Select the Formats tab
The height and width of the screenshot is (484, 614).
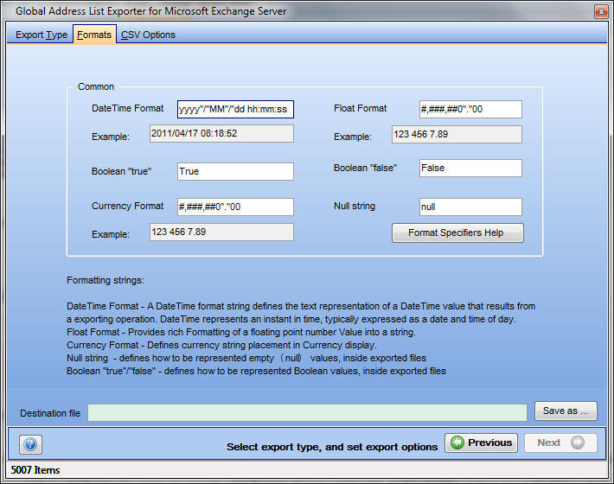[94, 35]
